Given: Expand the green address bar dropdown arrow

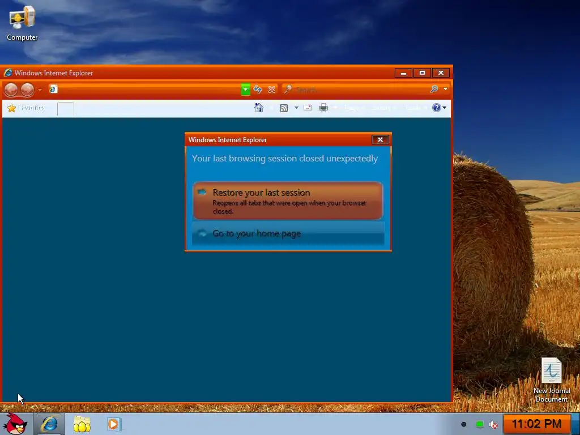Looking at the screenshot, I should (245, 89).
